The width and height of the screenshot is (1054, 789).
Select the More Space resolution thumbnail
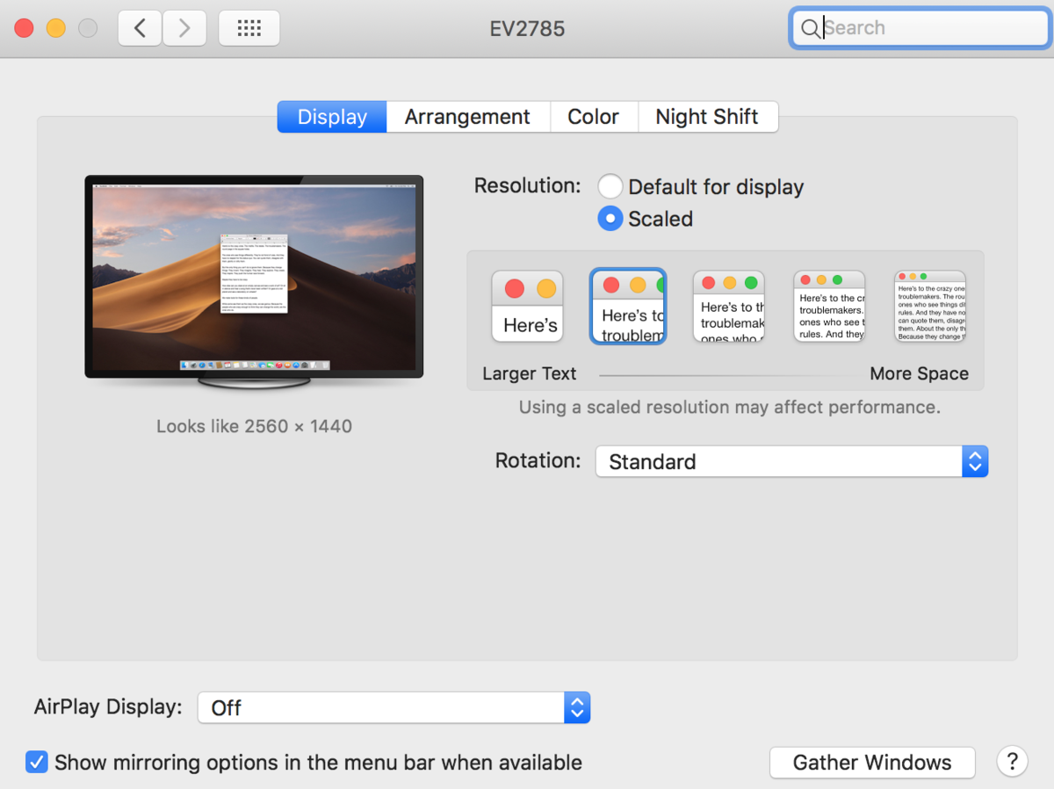coord(930,306)
